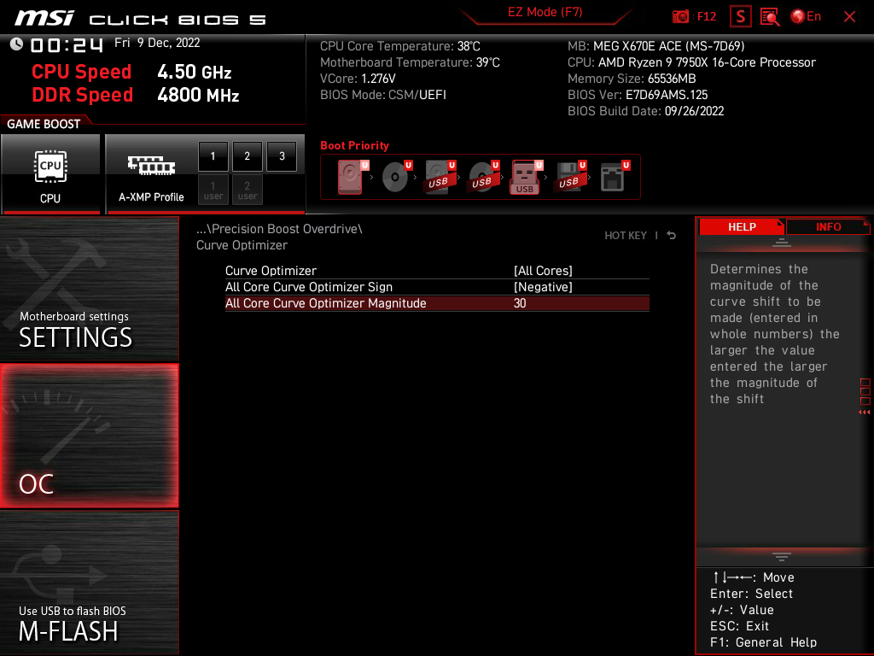Click the screenshot camera icon
This screenshot has height=656, width=874.
[x=681, y=15]
